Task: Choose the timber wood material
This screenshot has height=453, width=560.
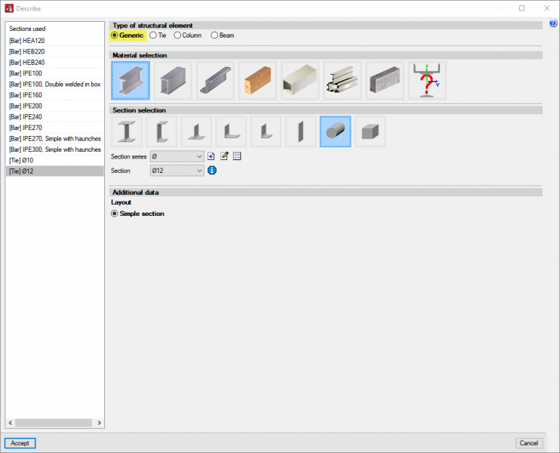Action: coord(257,81)
